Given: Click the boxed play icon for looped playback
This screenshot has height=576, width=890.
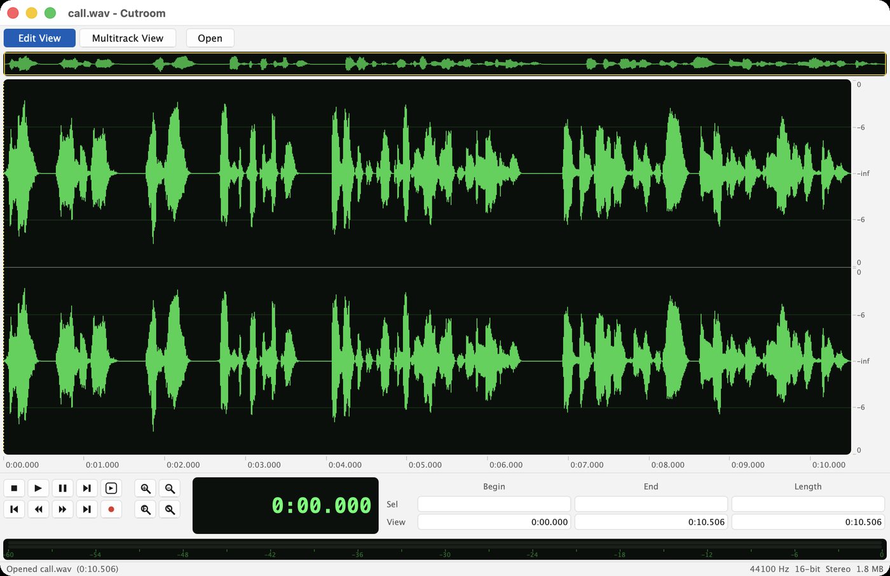Looking at the screenshot, I should pos(111,488).
